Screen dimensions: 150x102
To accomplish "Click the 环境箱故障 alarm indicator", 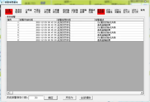I will point(83,11).
